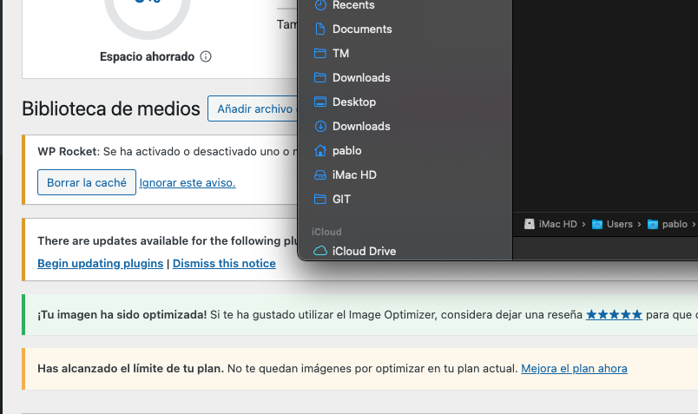Open the Mejora el plan ahora link
This screenshot has height=414, width=698.
[x=574, y=369]
